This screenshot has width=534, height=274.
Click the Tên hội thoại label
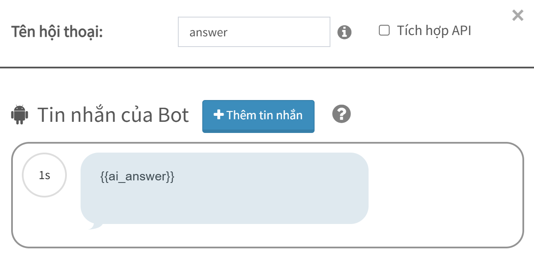(57, 32)
